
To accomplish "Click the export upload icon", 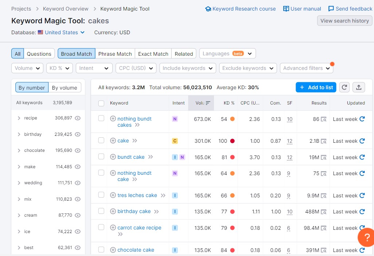I will coord(359,87).
